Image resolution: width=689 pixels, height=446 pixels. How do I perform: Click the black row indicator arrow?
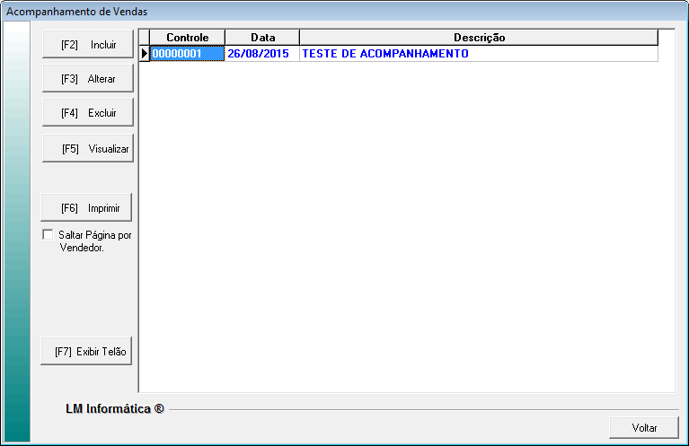click(145, 54)
